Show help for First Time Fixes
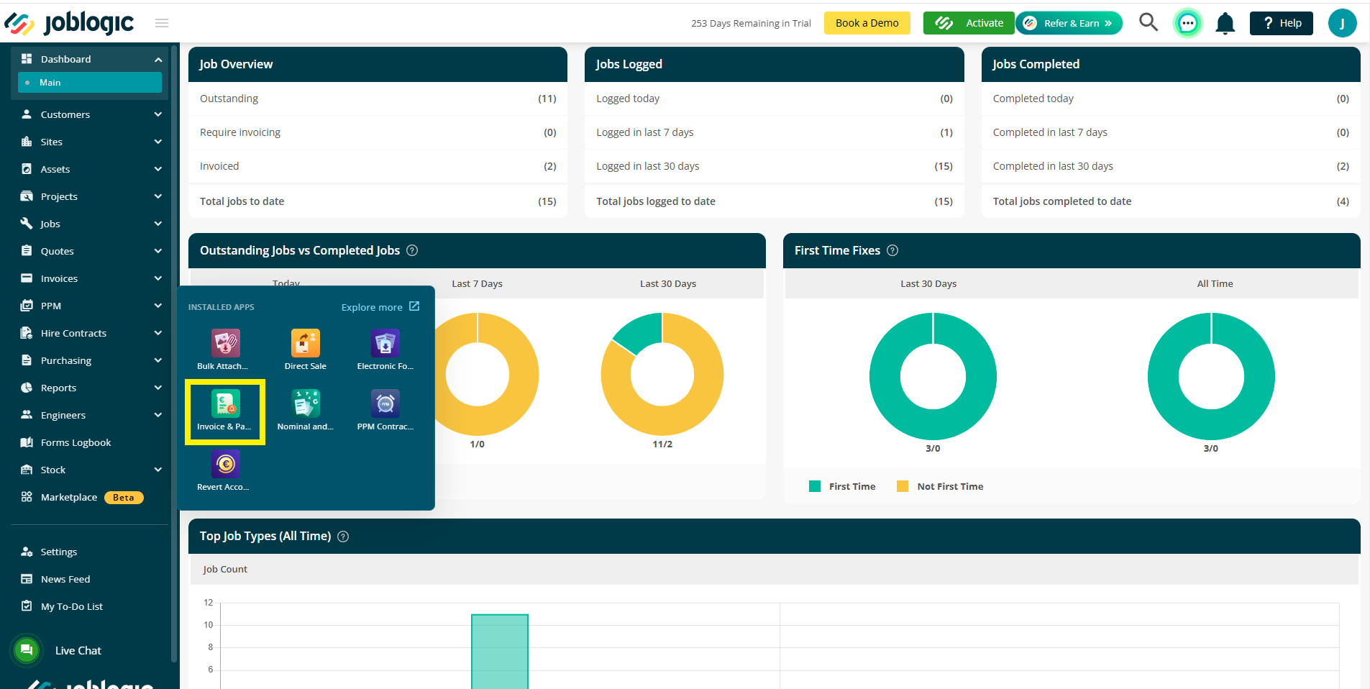1370x689 pixels. coord(892,250)
